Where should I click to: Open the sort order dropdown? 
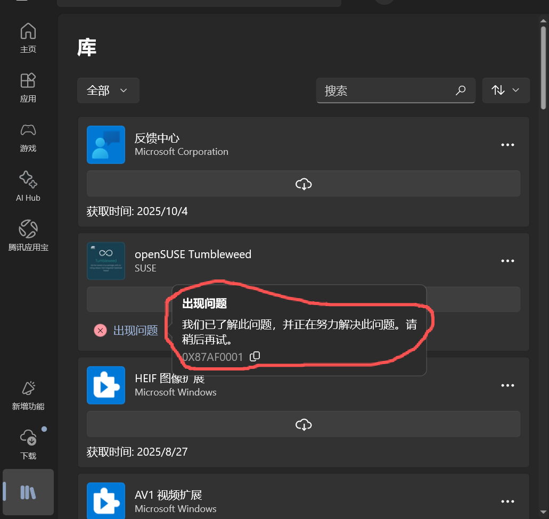[506, 90]
